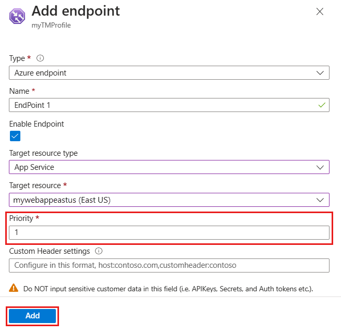Click the myTMProfile subtitle text

[x=51, y=25]
